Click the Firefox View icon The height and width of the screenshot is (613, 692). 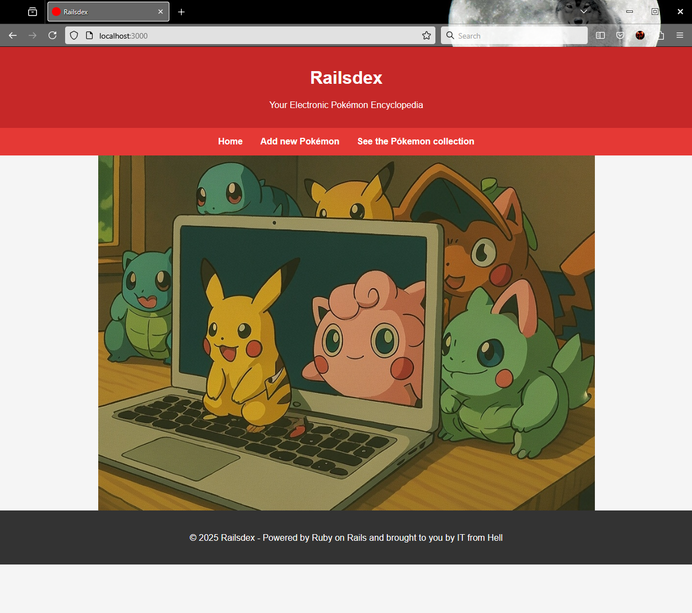33,12
